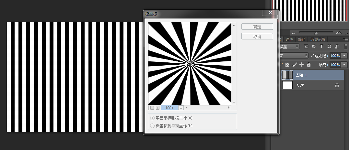The image size is (349, 150).
Task: Click the lock icon on 背景 layer
Action: pos(337,85)
